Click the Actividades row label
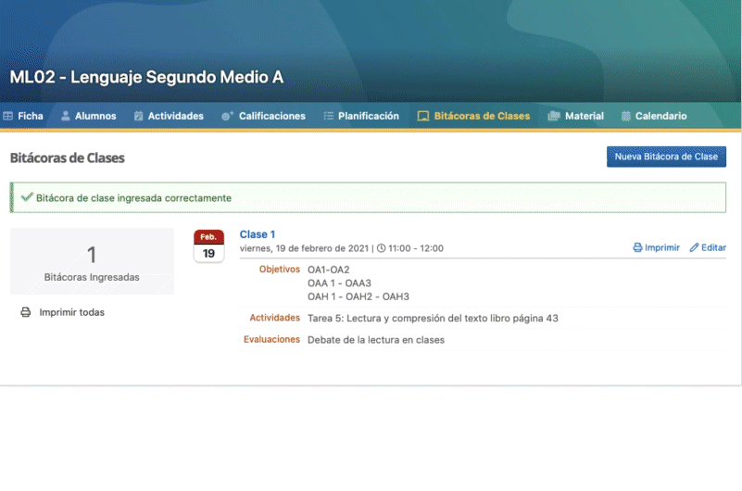 pyautogui.click(x=274, y=318)
